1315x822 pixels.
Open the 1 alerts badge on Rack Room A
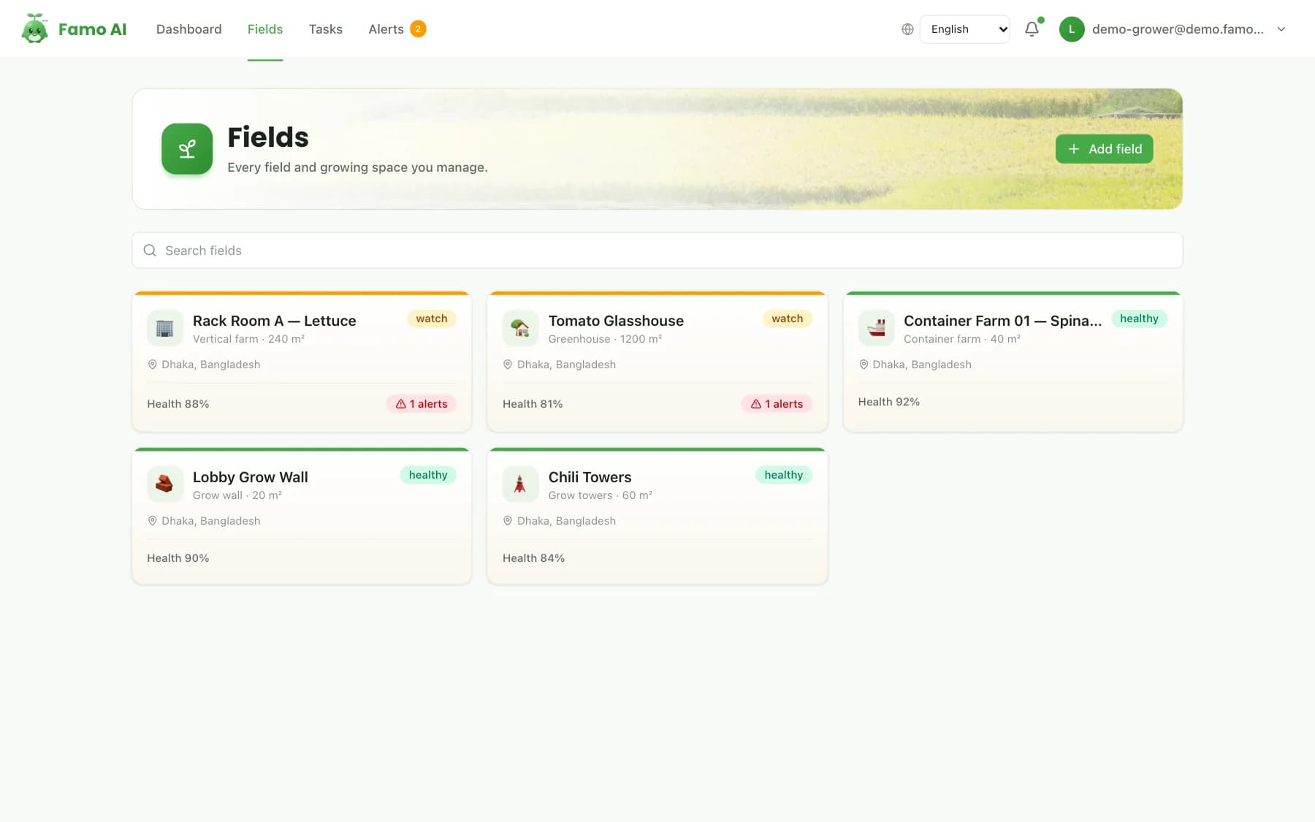coord(422,404)
